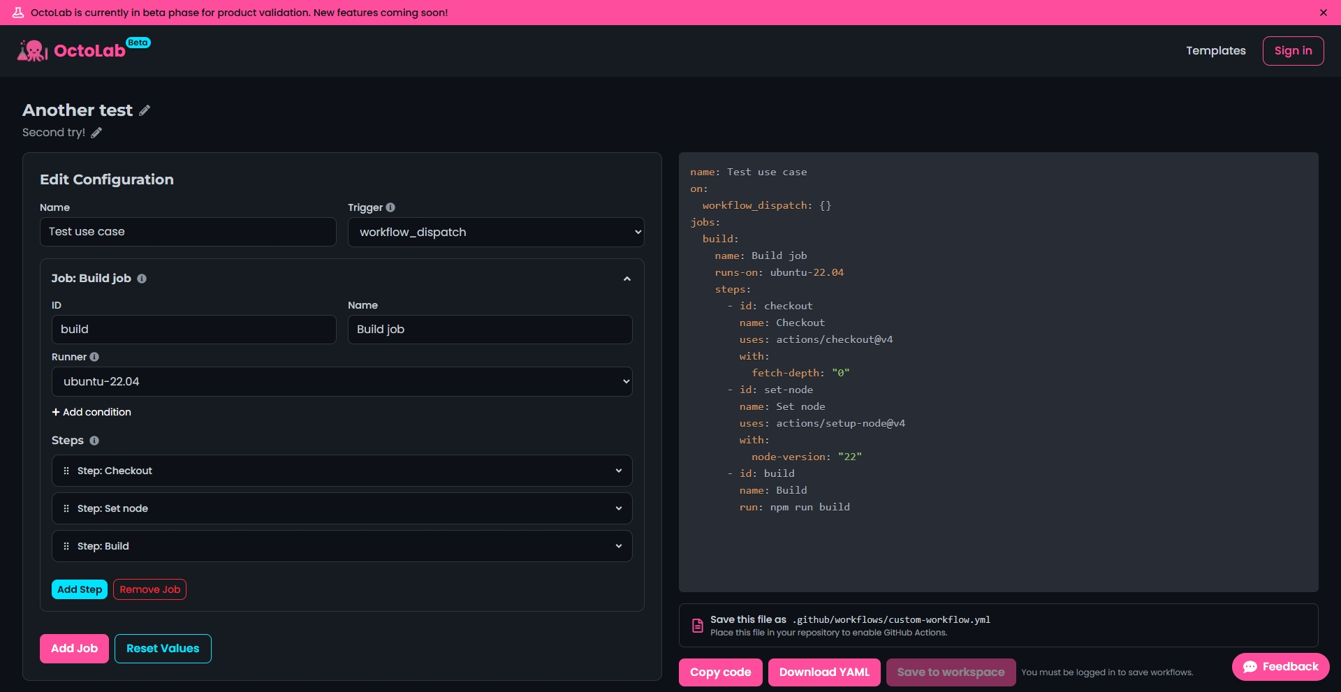Collapse the Build job section chevron
The width and height of the screenshot is (1341, 692).
627,279
